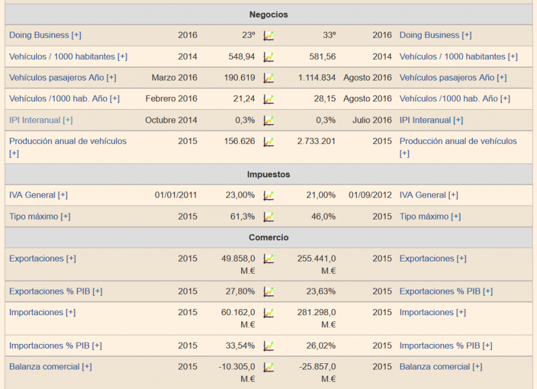Open chart icon in Tipo máximo row
This screenshot has height=389, width=537.
[268, 217]
